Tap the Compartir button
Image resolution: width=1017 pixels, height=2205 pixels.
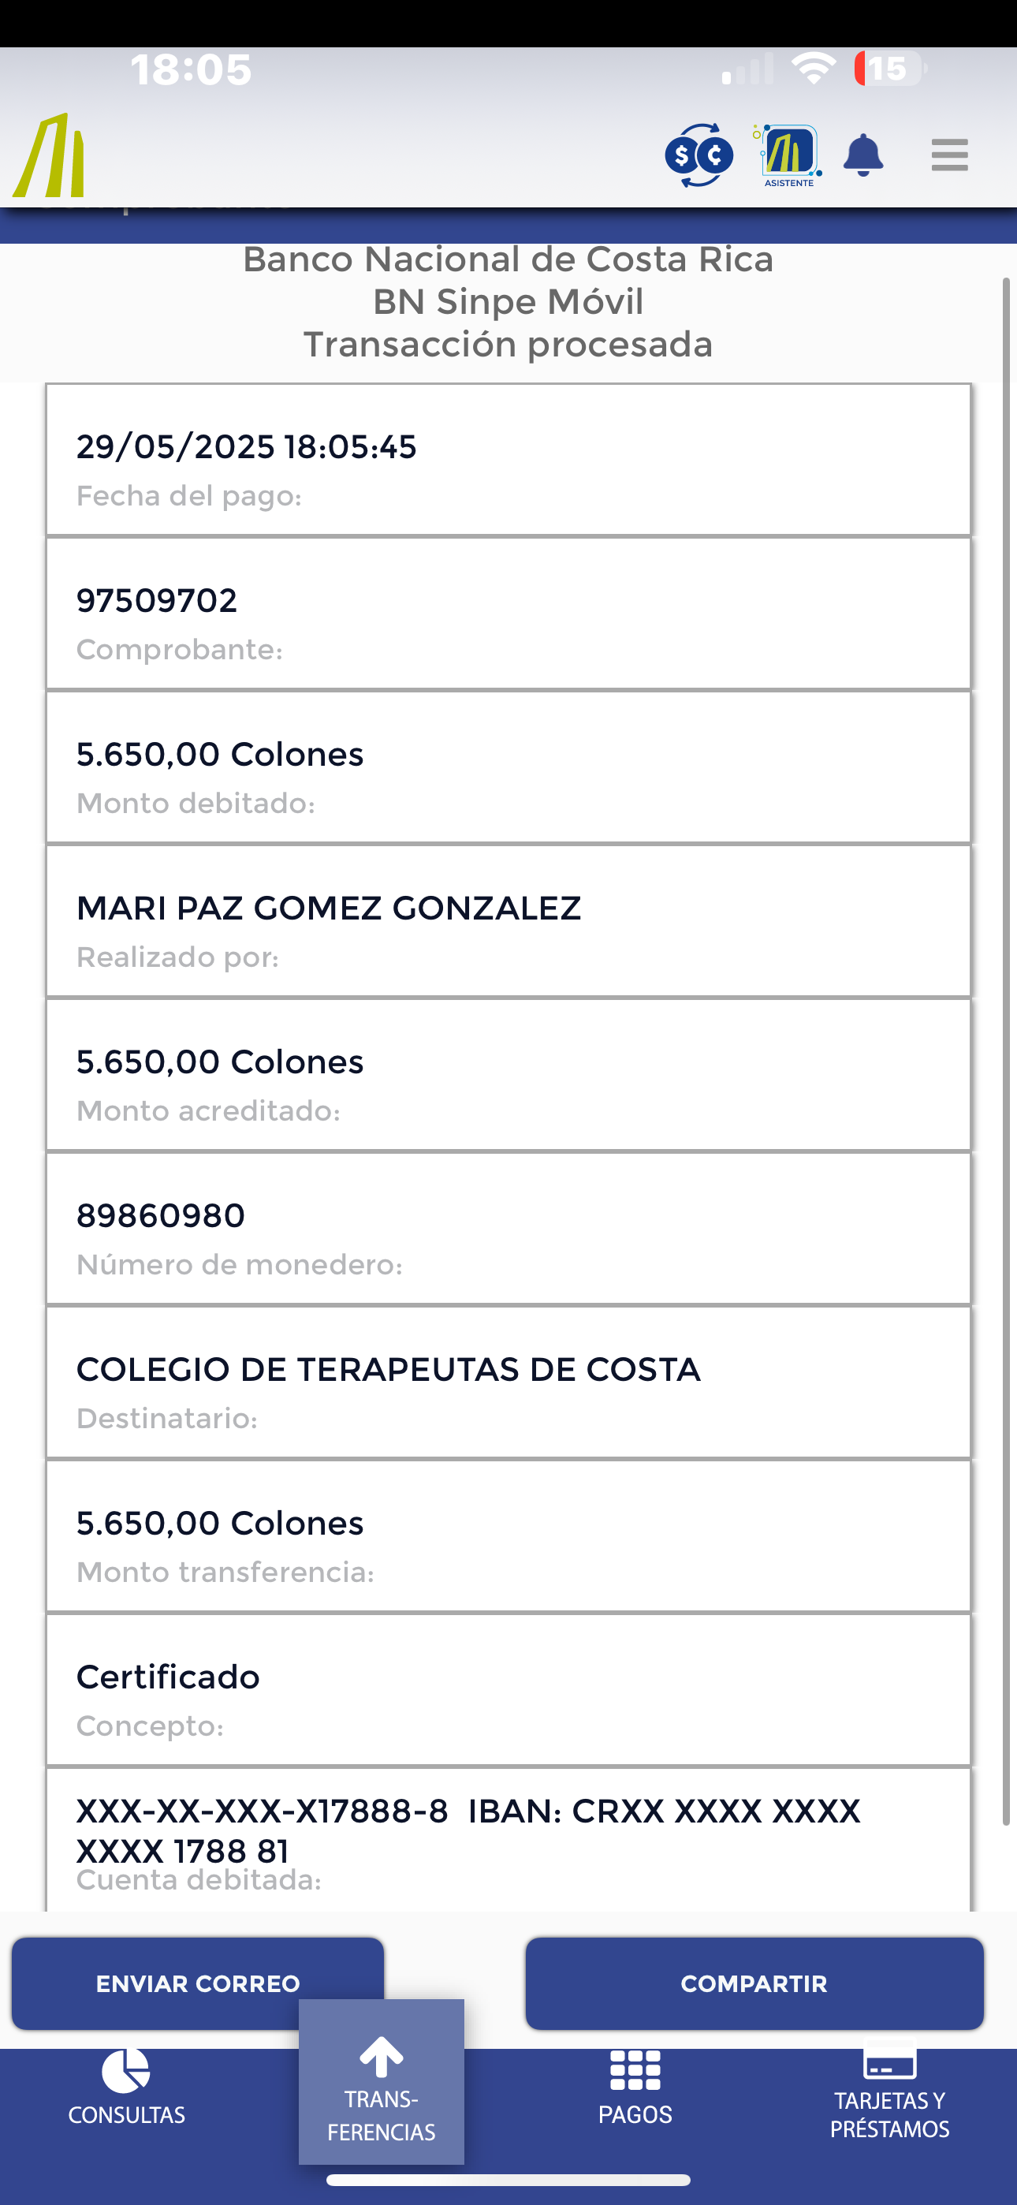pos(754,1983)
